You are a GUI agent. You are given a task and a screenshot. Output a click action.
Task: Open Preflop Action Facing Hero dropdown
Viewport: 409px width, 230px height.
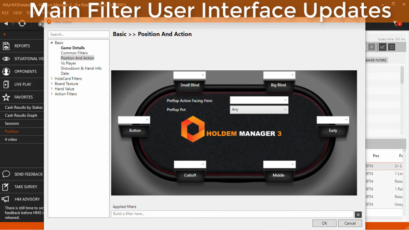point(259,100)
